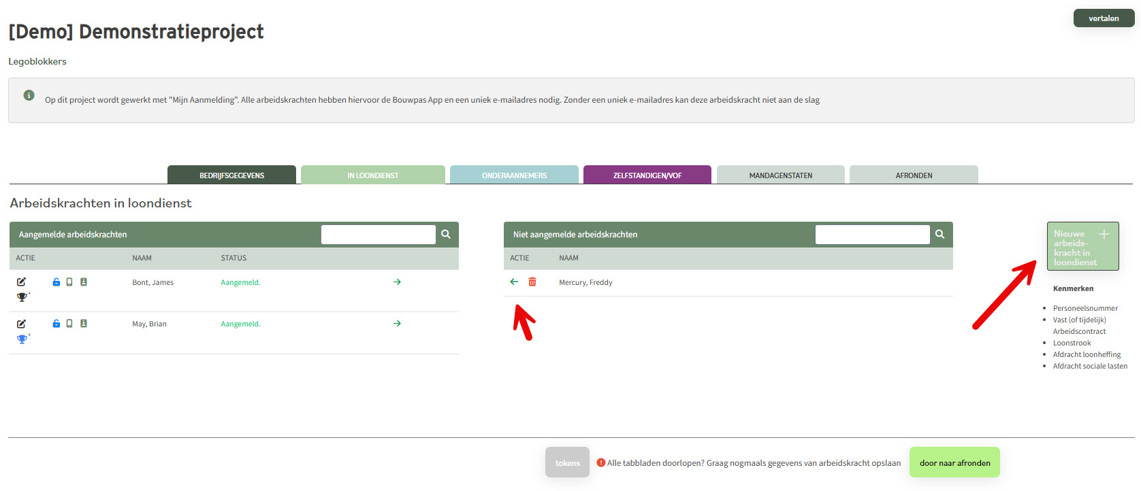
Task: Select the Zelfstandigen/VOF tab
Action: [x=647, y=175]
